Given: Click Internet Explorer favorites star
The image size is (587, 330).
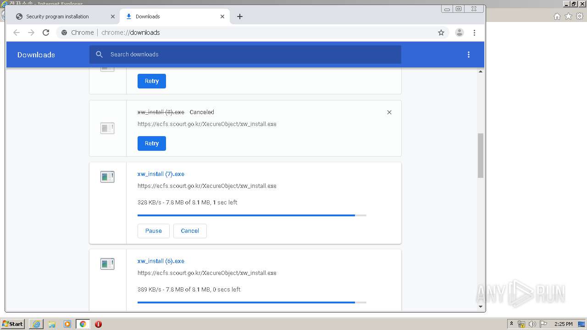Looking at the screenshot, I should [x=568, y=16].
